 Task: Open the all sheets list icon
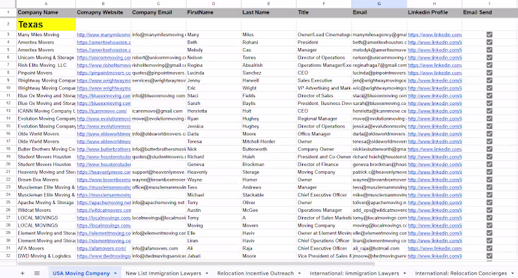[37, 273]
